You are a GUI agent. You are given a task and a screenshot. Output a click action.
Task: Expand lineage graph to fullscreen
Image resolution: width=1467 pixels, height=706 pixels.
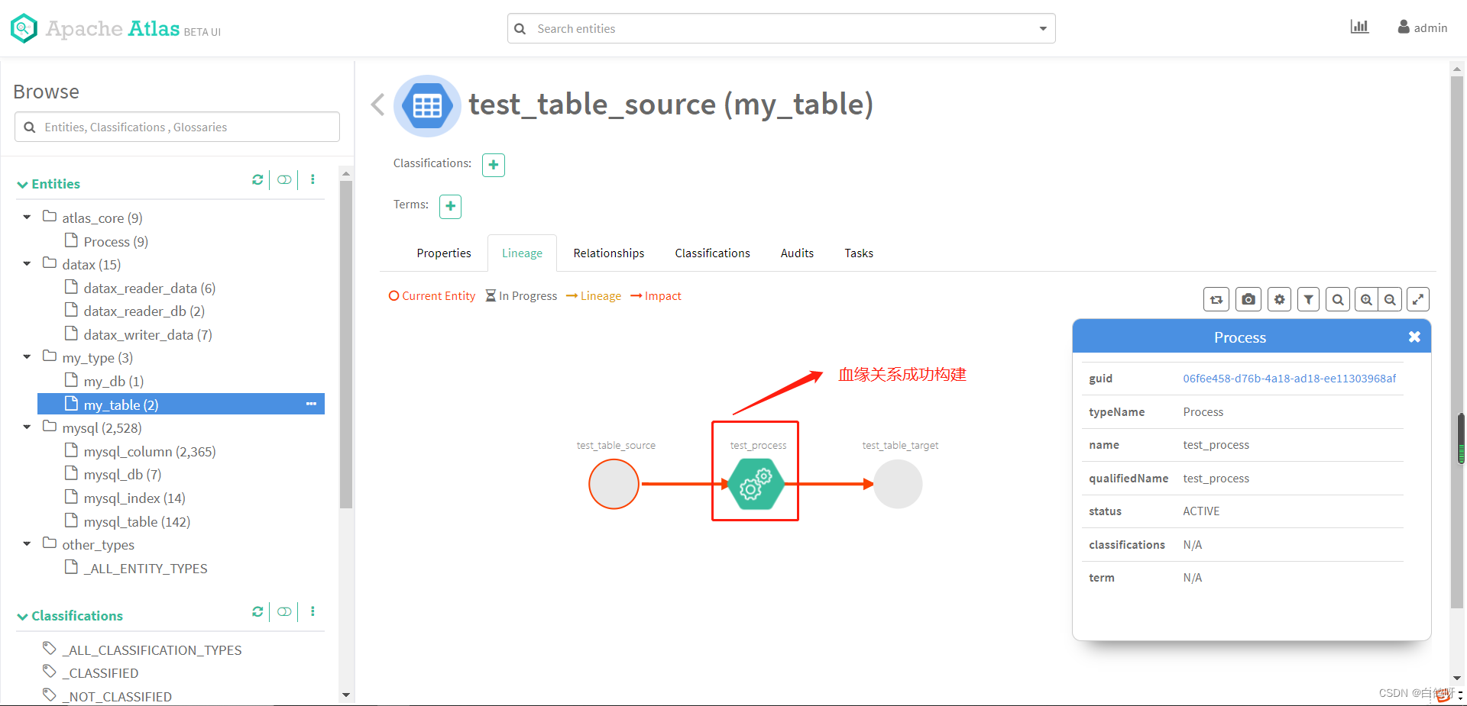tap(1418, 299)
